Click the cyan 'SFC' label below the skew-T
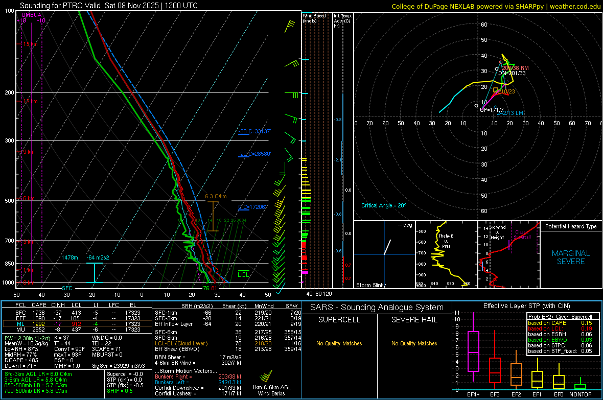603x400 pixels. 67,288
